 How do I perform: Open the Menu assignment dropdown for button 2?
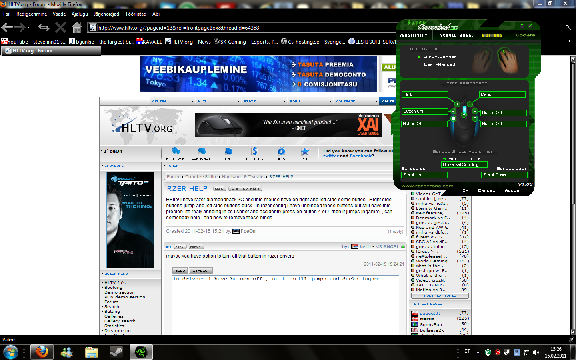(x=502, y=94)
